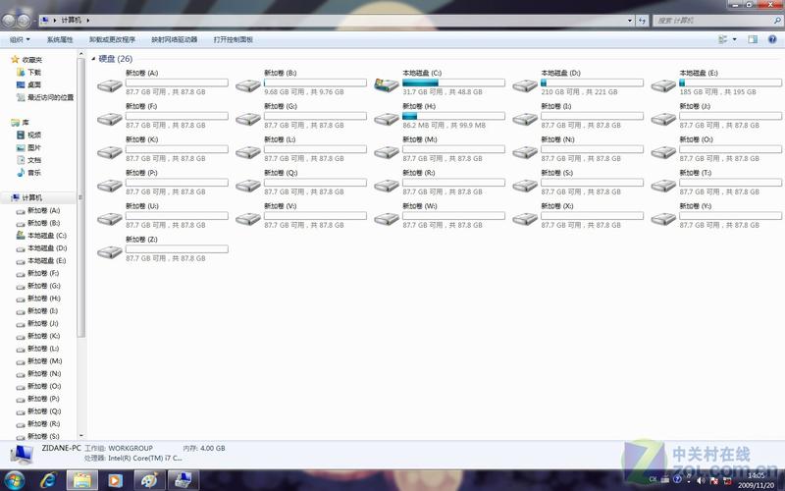Select 新加卷 (T:) drive icon in main pane
This screenshot has height=491, width=785.
(663, 186)
